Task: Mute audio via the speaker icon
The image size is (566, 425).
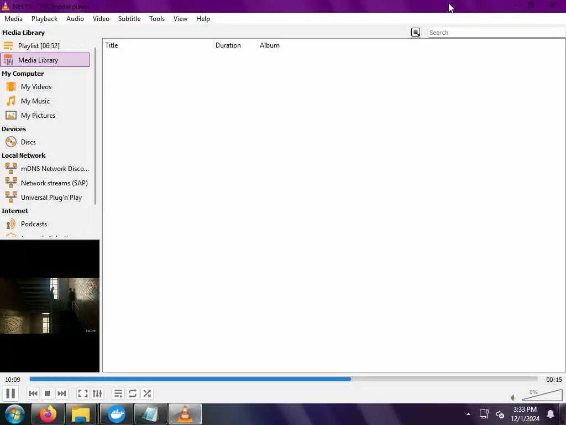Action: (x=513, y=397)
